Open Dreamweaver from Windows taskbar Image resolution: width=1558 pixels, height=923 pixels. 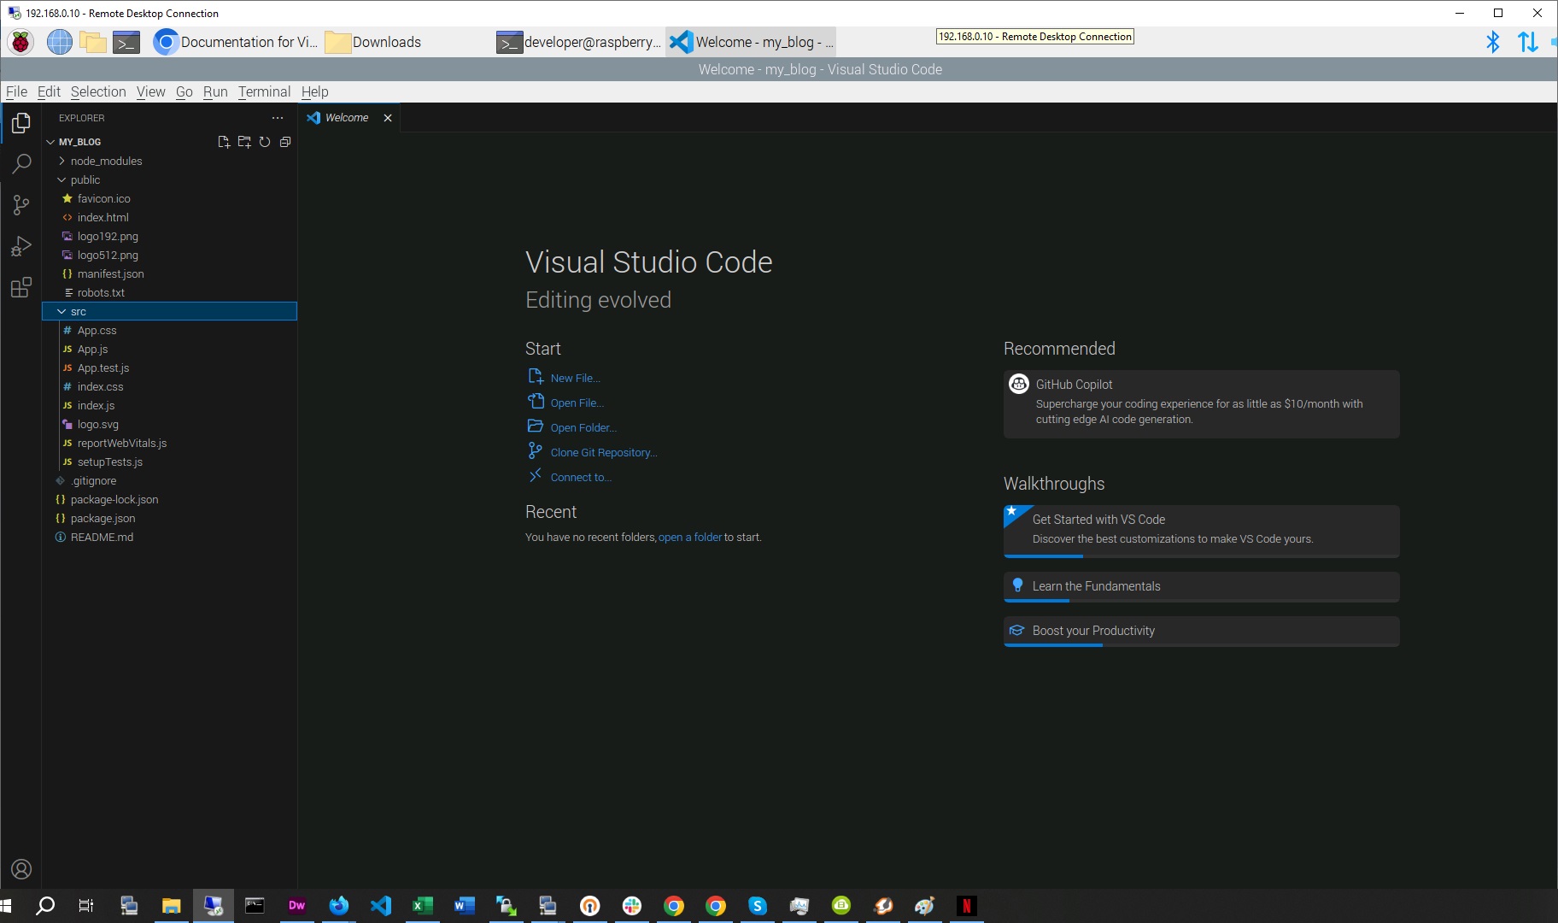pyautogui.click(x=297, y=906)
